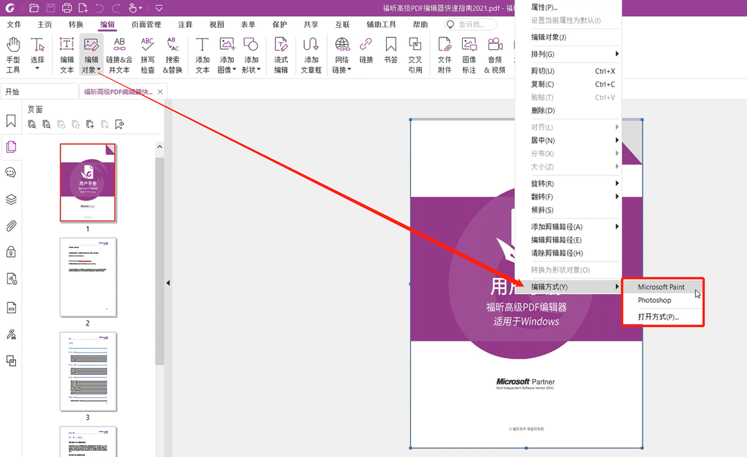
Task: Open the Security lock panel
Action: point(11,252)
